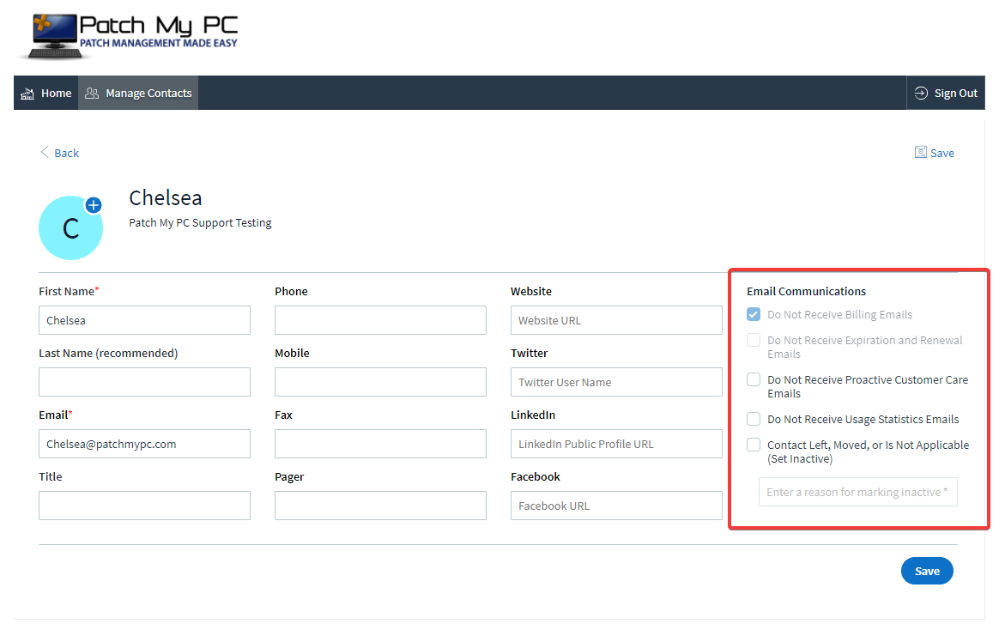Click the Phone field label
This screenshot has height=624, width=999.
click(291, 291)
